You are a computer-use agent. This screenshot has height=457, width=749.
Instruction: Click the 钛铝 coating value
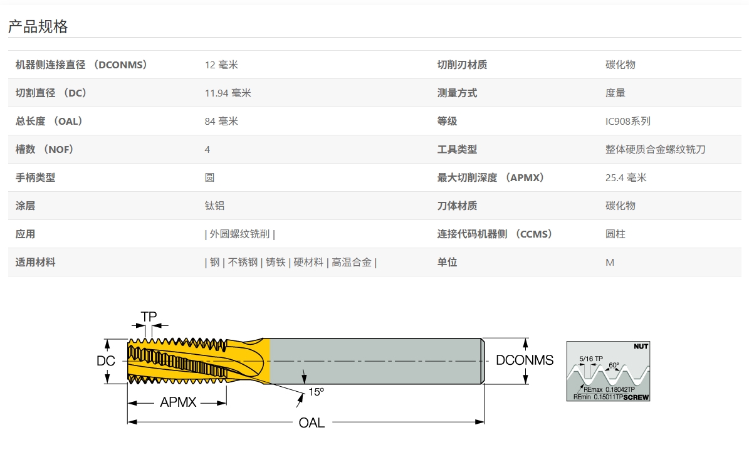point(214,206)
